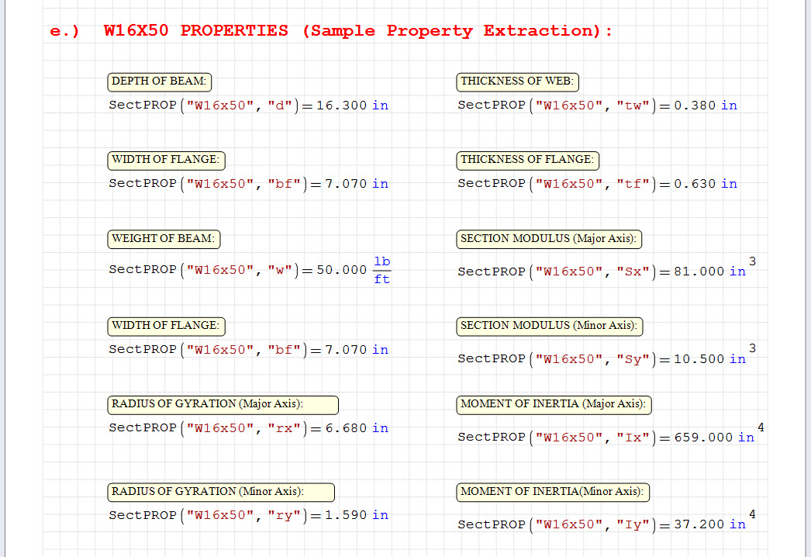Click the WEIGHT OF BEAM label region
Image resolution: width=811 pixels, height=557 pixels.
[164, 239]
